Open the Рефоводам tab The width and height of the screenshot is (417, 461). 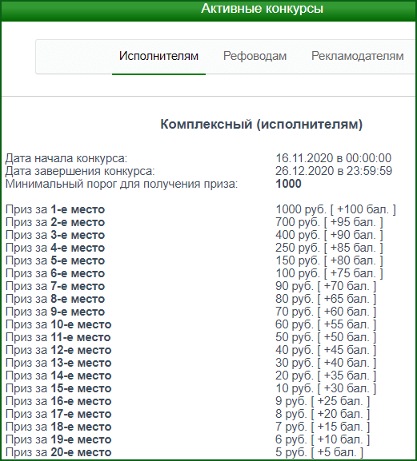255,56
